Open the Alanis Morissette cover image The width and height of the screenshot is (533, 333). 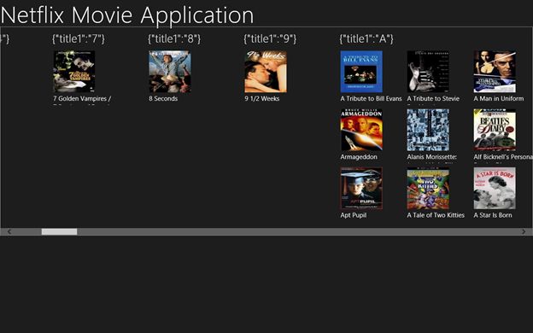[x=428, y=130]
